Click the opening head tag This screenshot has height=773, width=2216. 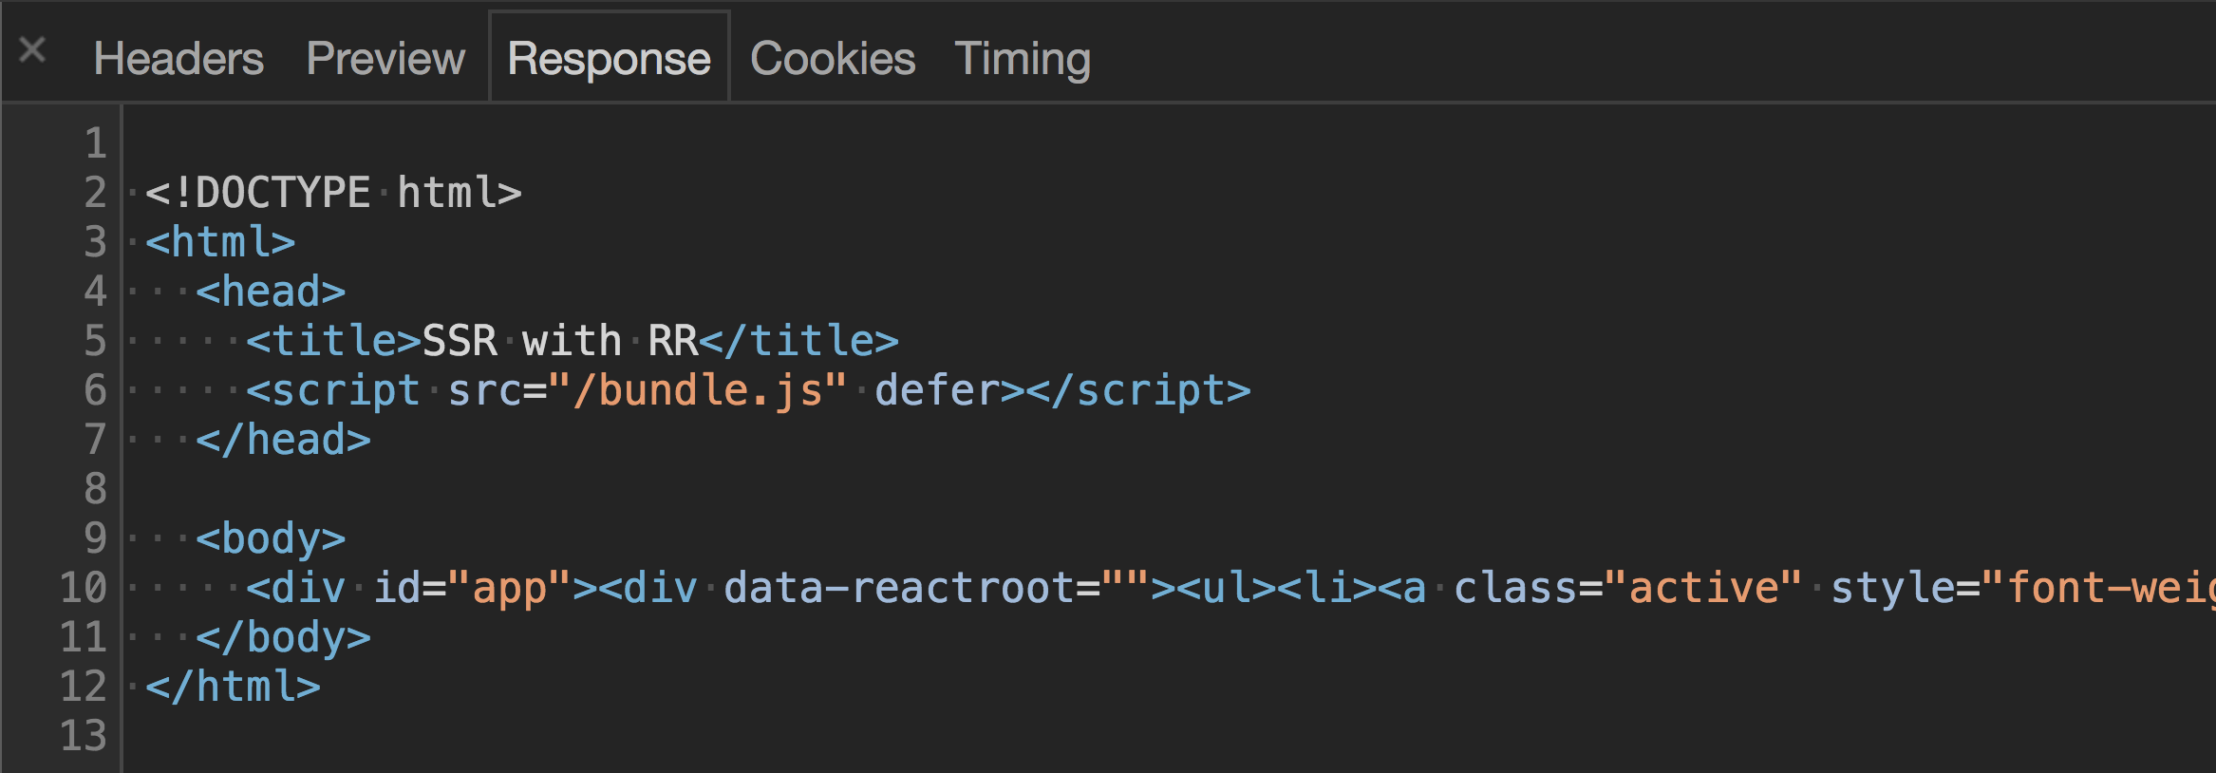pyautogui.click(x=271, y=292)
